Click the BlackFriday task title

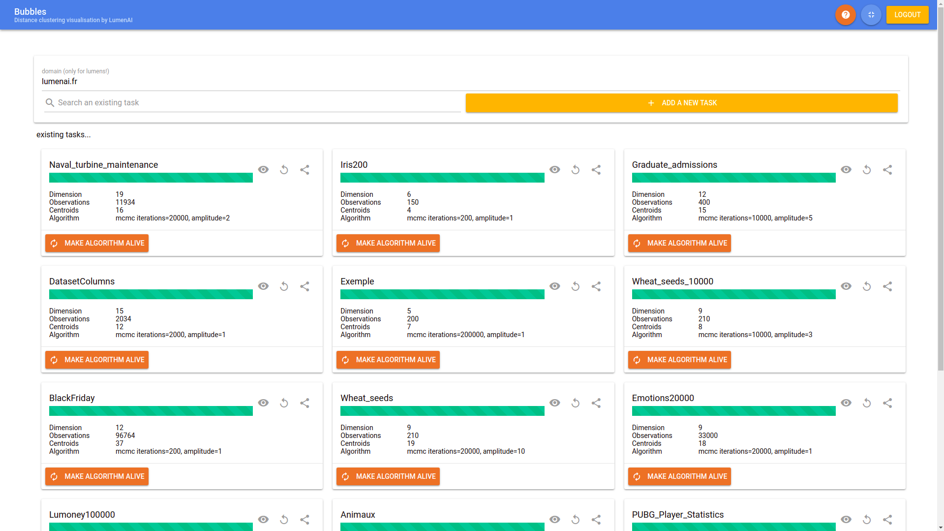[x=72, y=398]
